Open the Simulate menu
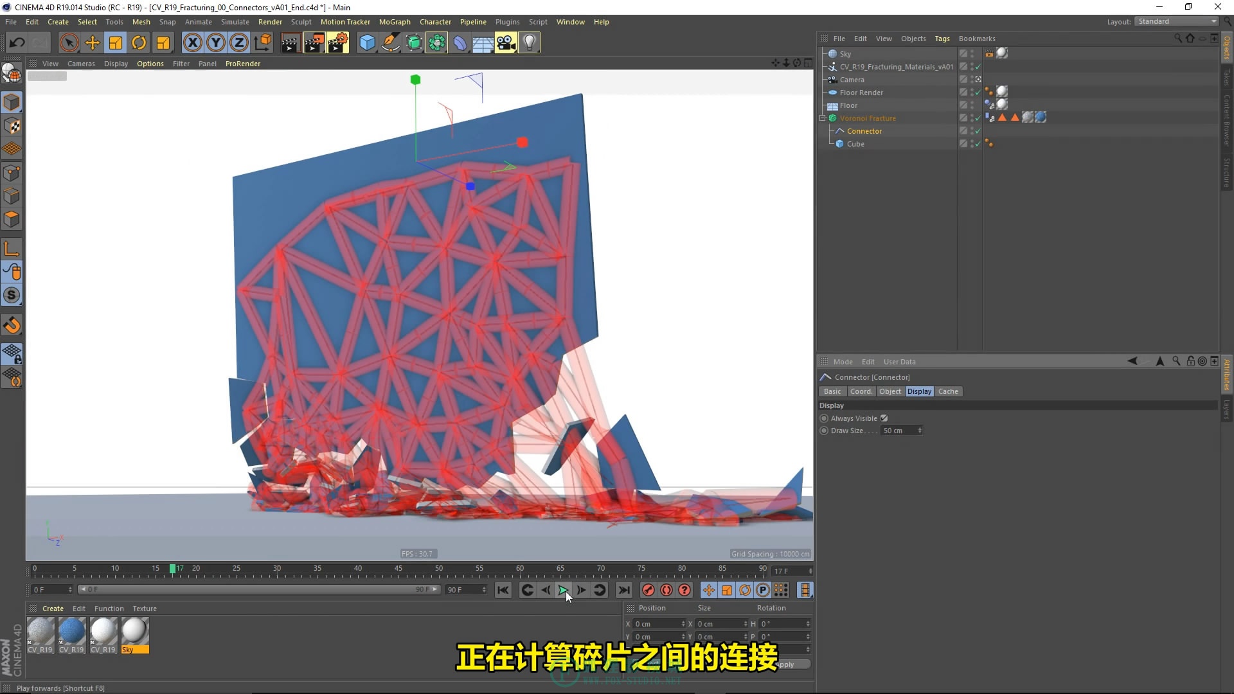The width and height of the screenshot is (1234, 694). (x=235, y=22)
